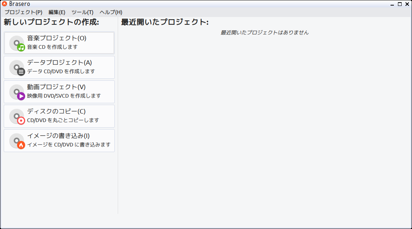The width and height of the screenshot is (412, 229).
Task: Open the 編集(E) menu
Action: pyautogui.click(x=57, y=12)
